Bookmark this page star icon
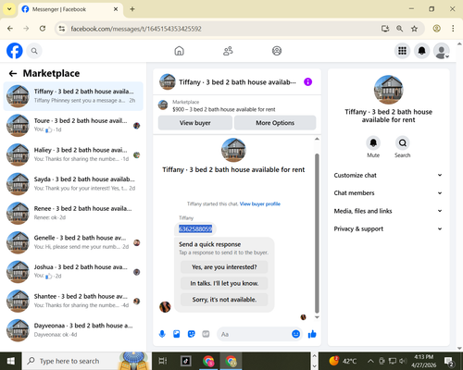This screenshot has width=463, height=370. [x=414, y=29]
